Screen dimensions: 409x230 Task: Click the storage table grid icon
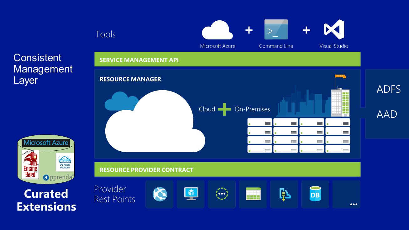pos(253,194)
